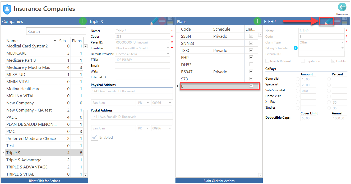
Task: Select New Company - QA test row
Action: tap(44, 110)
